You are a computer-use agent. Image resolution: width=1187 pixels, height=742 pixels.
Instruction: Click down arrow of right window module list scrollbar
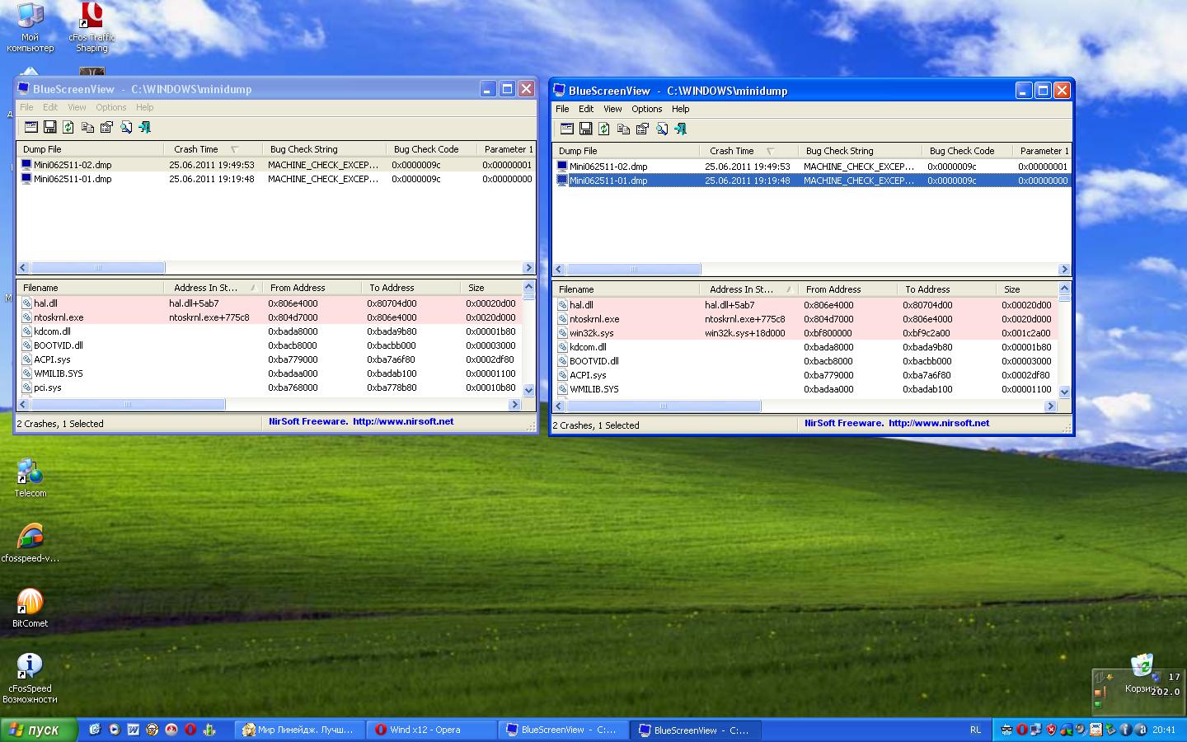[x=1064, y=392]
